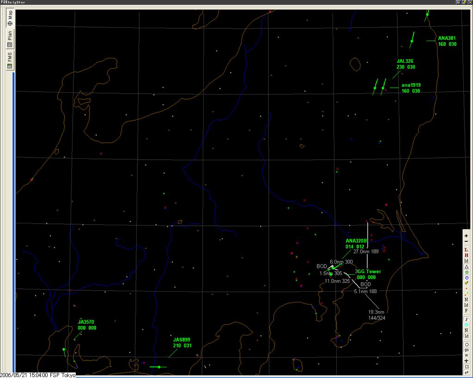Toggle the Id button directly above F
The image size is (473, 378).
[467, 305]
